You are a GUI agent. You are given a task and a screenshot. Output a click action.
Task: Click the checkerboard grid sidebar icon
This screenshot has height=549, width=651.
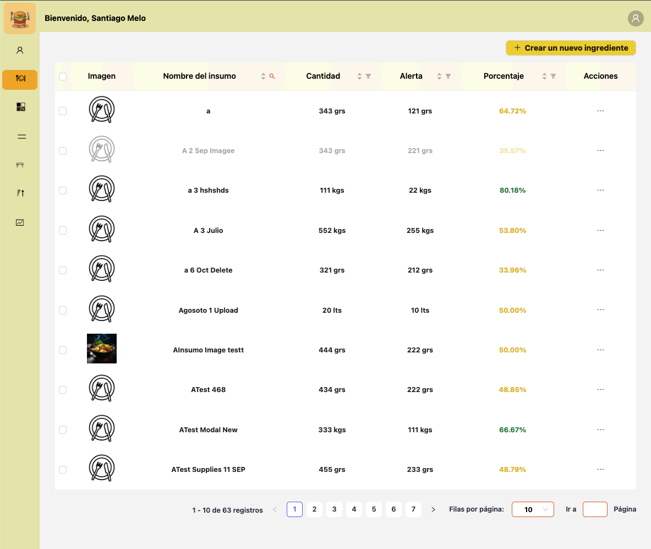[x=20, y=107]
